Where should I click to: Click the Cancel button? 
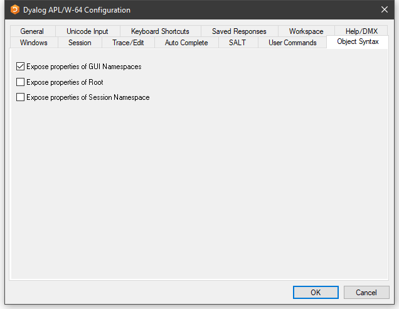(x=366, y=293)
